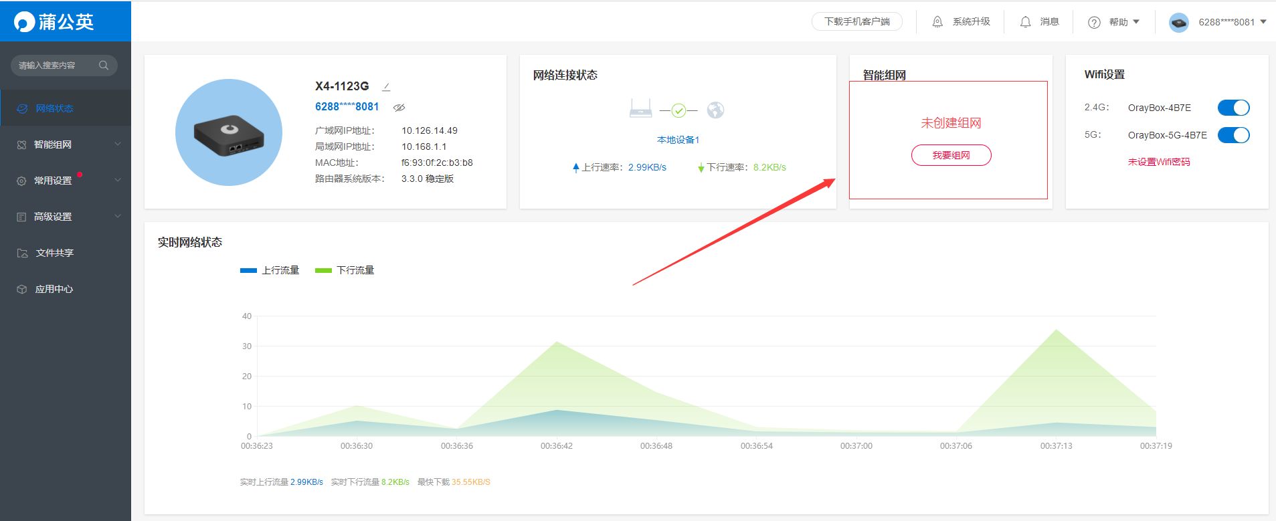Click the router icon in connection status
Screen dimensions: 1276x521
[640, 108]
